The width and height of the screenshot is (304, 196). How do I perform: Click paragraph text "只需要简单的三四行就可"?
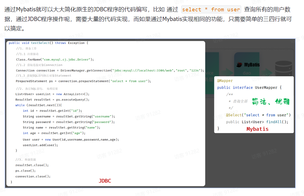coord(260,19)
